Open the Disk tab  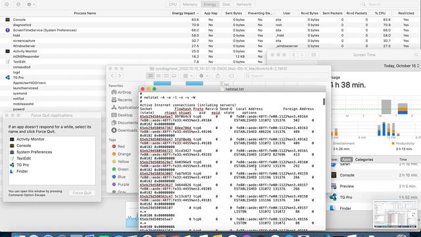click(226, 5)
